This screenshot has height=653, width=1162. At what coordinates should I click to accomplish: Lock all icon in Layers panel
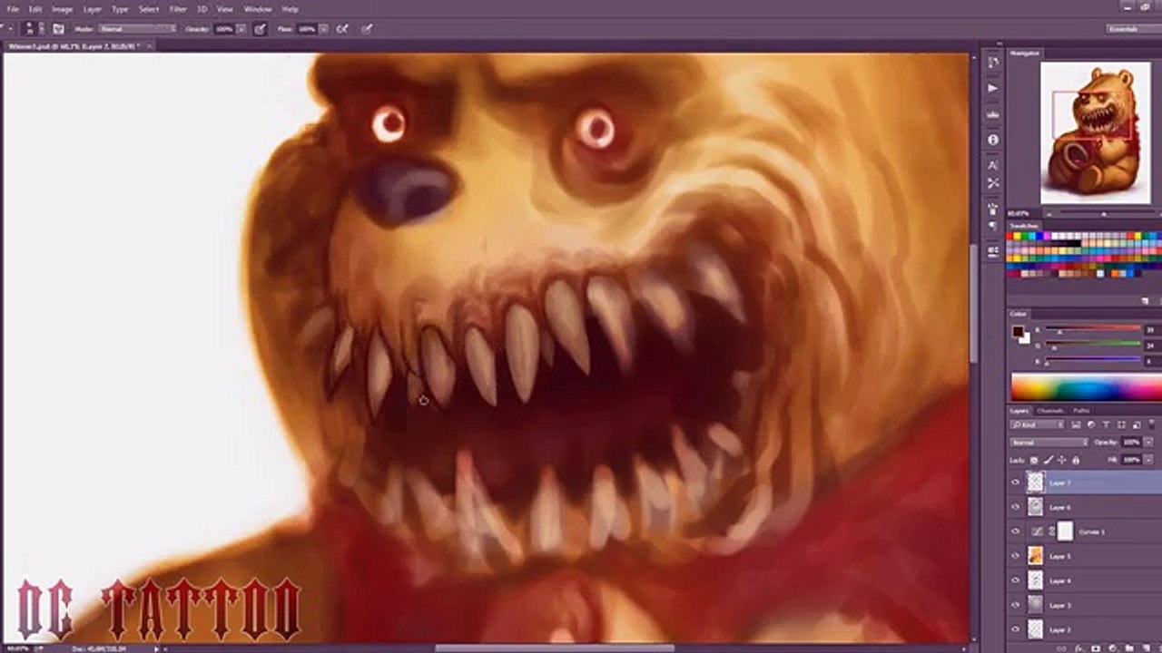1074,460
